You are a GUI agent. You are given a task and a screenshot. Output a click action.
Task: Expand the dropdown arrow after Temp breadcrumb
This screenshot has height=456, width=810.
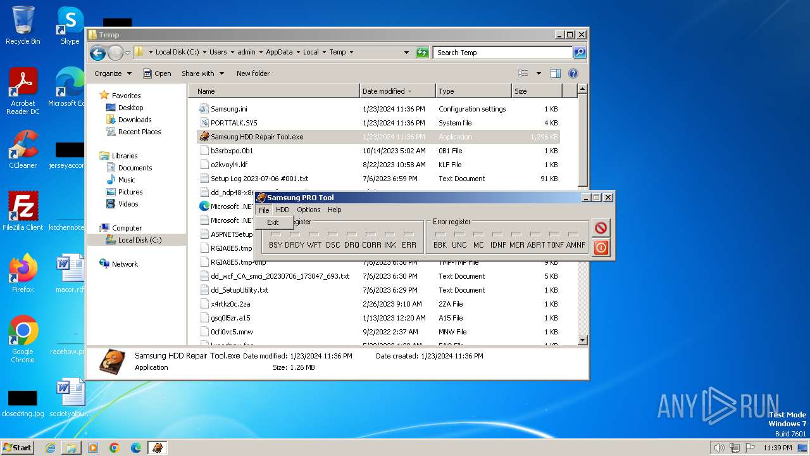pos(351,53)
